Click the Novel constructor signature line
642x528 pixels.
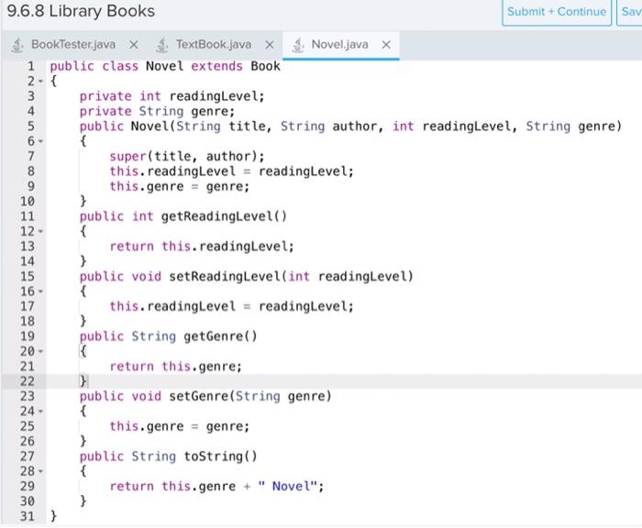pos(350,126)
